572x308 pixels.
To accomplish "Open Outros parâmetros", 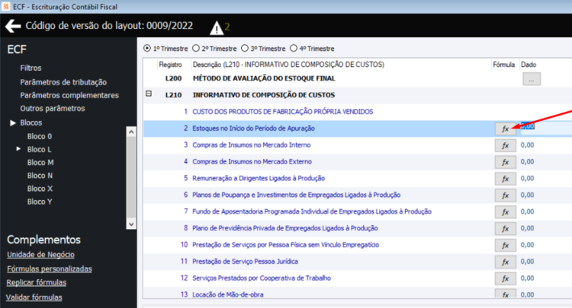I will (53, 108).
